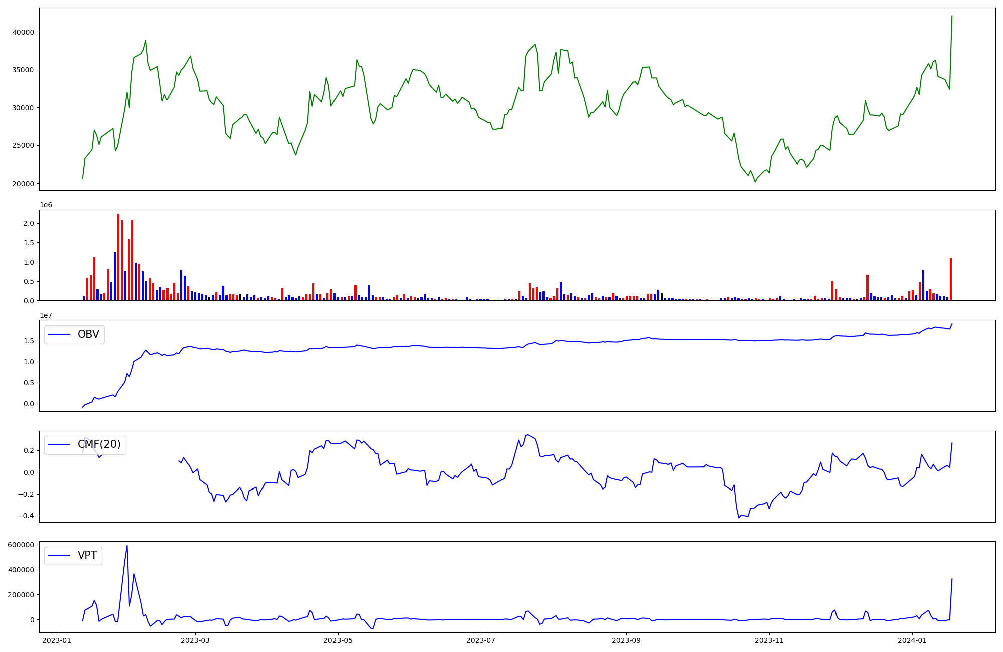1003x652 pixels.
Task: Click the 1e6 exponent label above volume chart
Action: 46,205
